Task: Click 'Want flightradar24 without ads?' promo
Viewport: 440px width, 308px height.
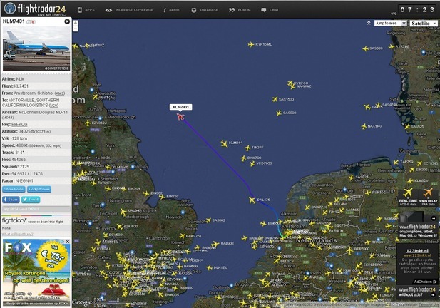Action: coord(418,292)
